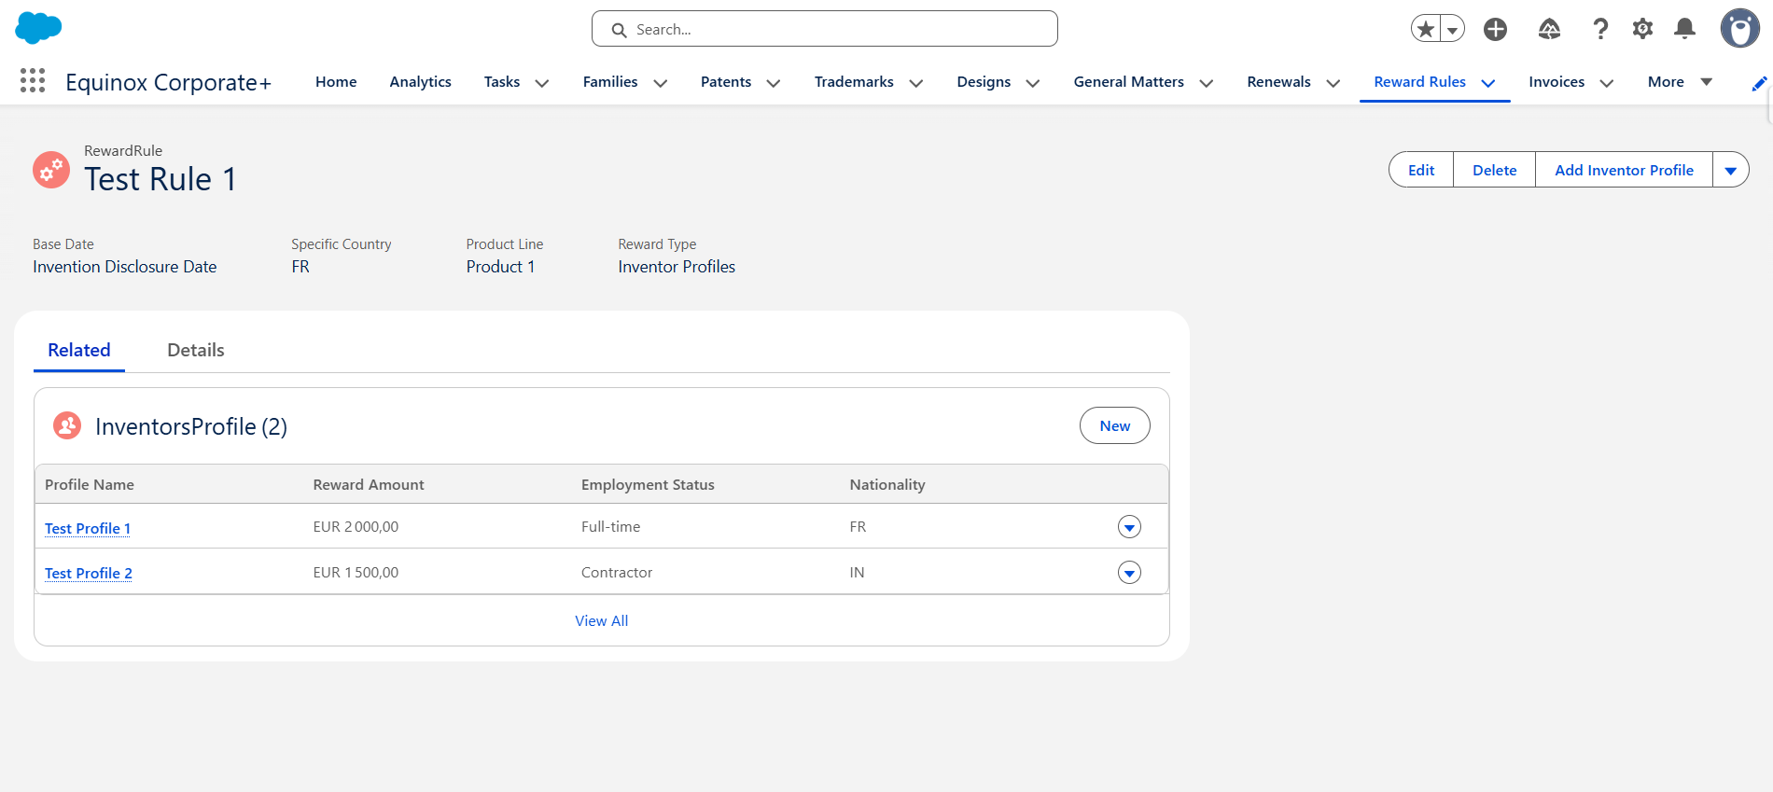Open the More navigation menu
Viewport: 1773px width, 792px height.
click(x=1680, y=82)
